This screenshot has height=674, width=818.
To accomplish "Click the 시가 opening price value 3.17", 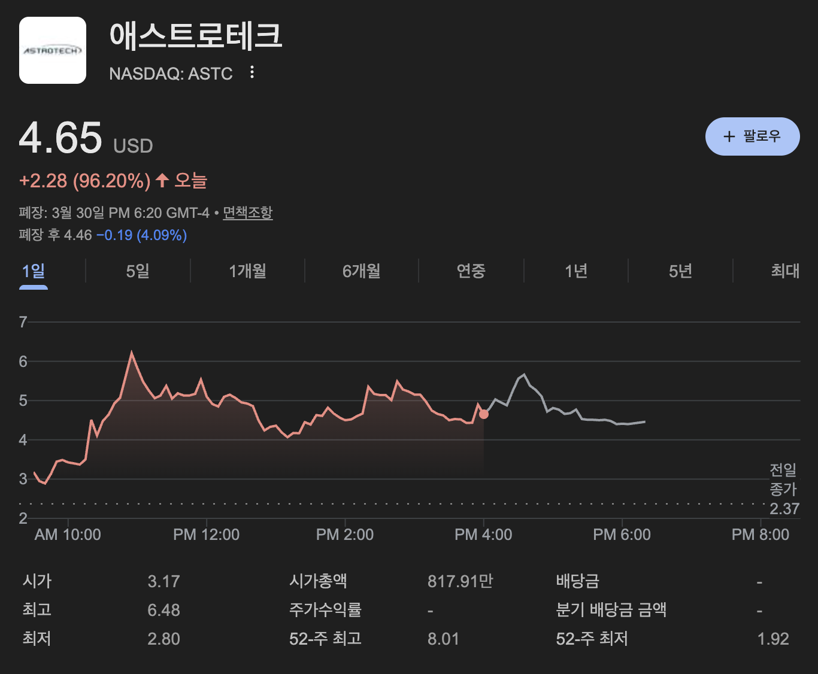I will pos(163,581).
